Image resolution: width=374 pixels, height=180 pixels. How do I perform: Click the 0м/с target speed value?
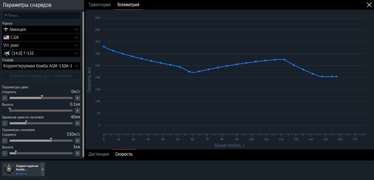coord(76,92)
